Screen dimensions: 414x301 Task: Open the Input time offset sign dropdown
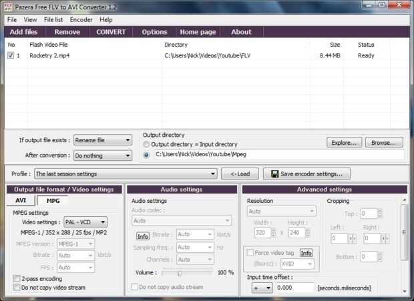click(x=262, y=288)
